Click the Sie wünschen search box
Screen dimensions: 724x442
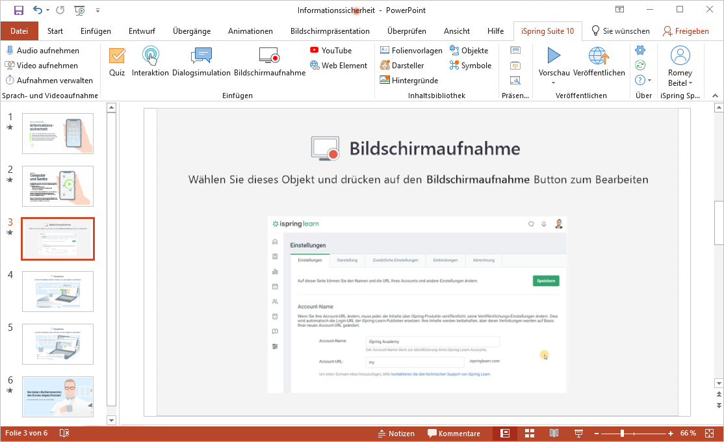pyautogui.click(x=621, y=31)
